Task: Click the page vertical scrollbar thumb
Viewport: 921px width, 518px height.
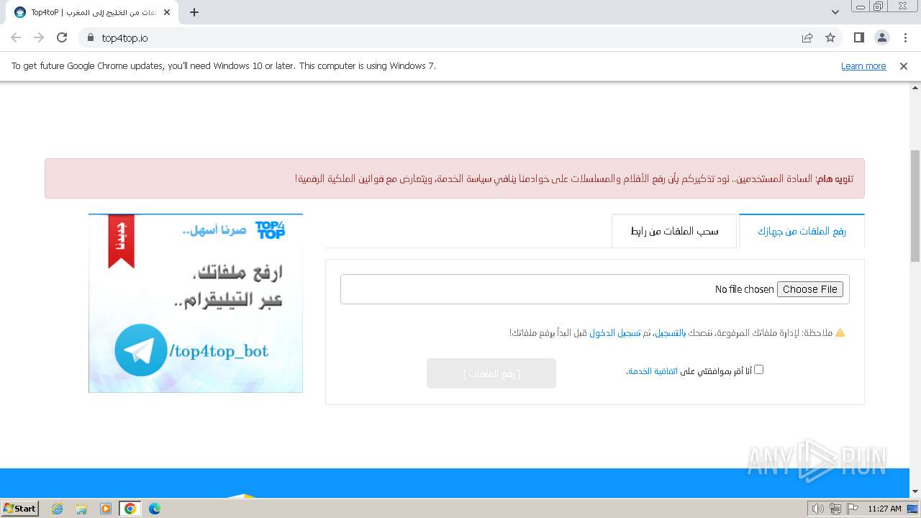Action: 915,206
